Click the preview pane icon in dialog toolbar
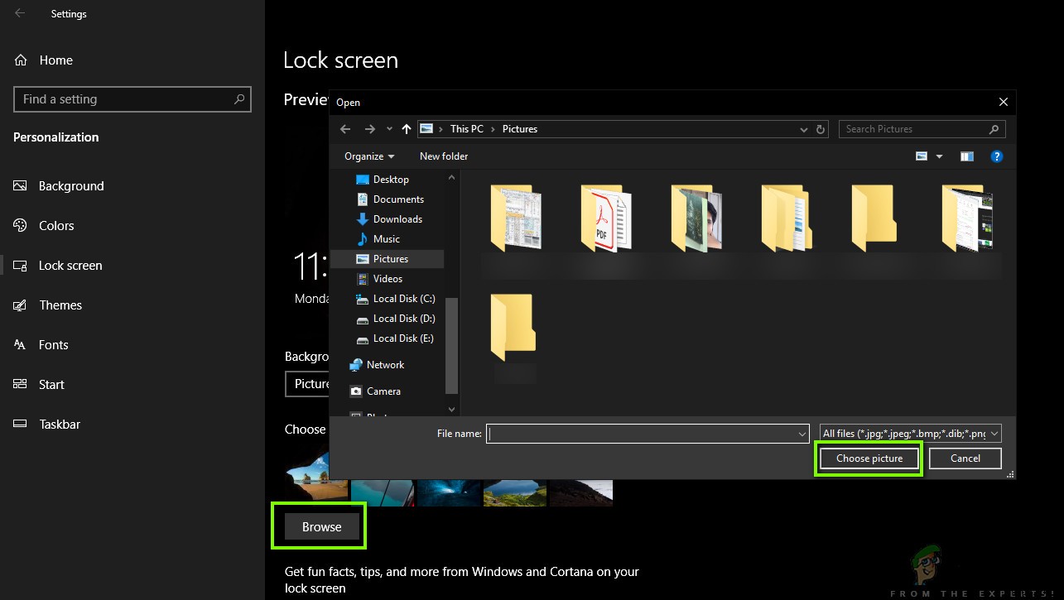The width and height of the screenshot is (1064, 600). tap(966, 156)
